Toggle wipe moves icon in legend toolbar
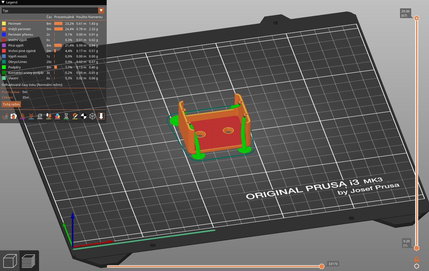The height and width of the screenshot is (271, 429). click(x=14, y=116)
